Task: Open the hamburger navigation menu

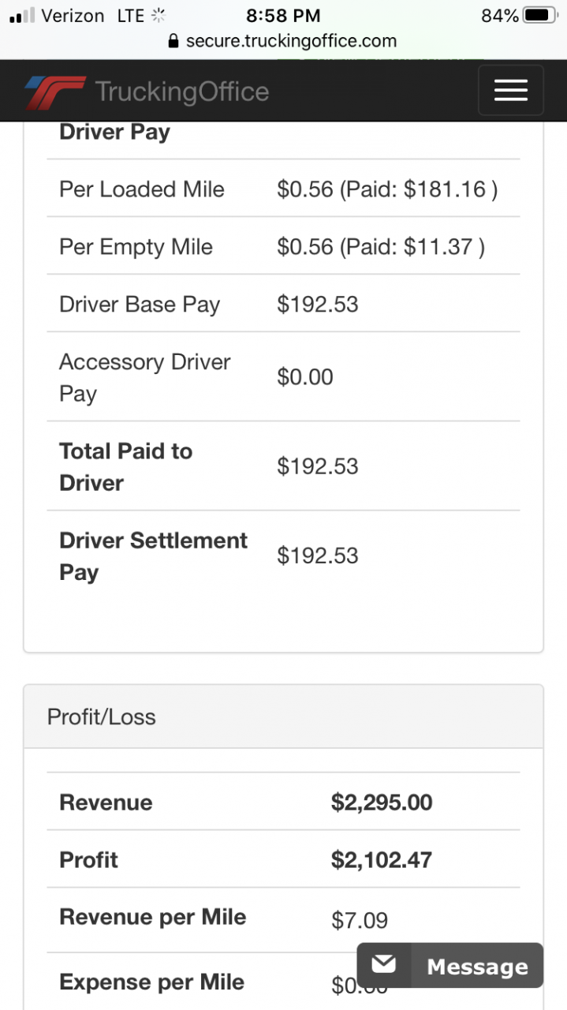Action: [x=510, y=91]
